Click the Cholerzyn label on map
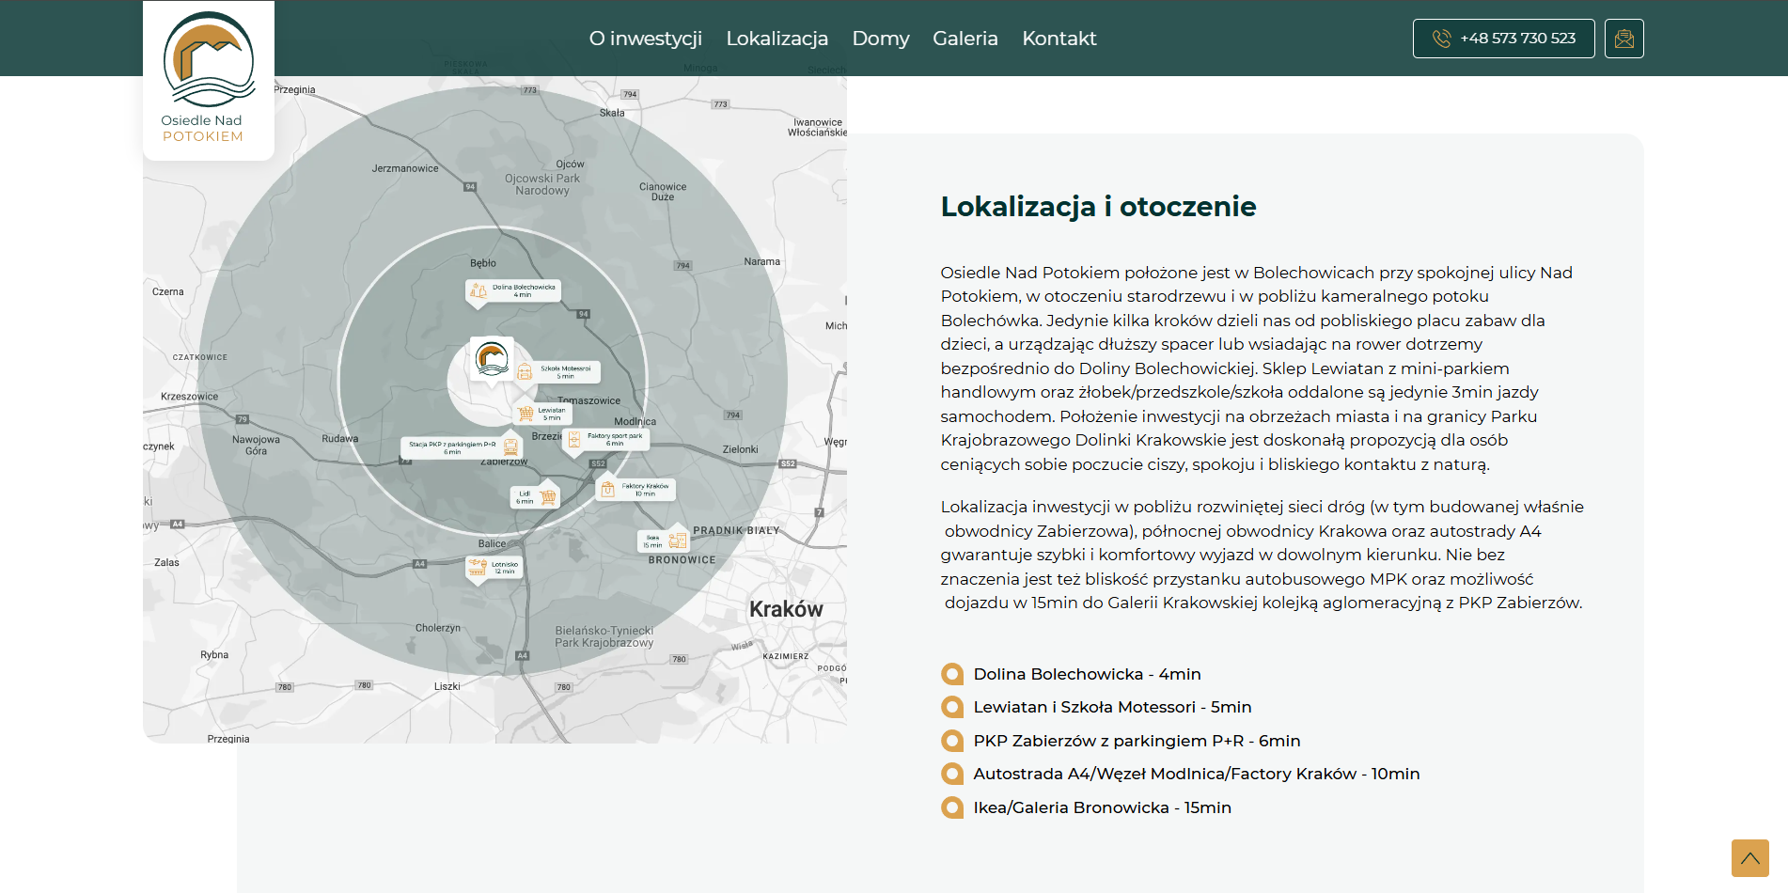The height and width of the screenshot is (893, 1788). tap(438, 628)
